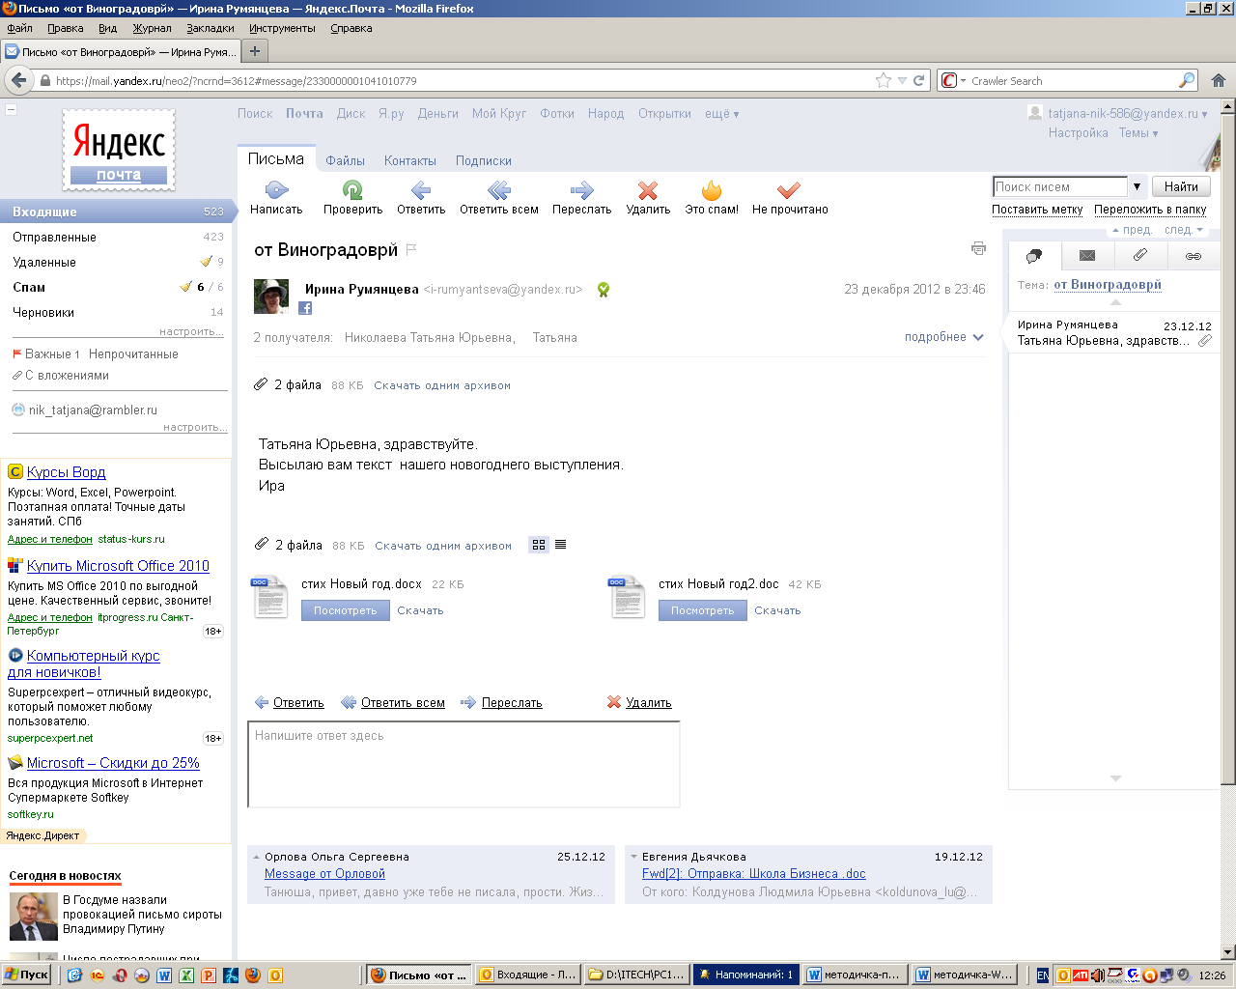Switch to the Файлы tab
1236x989 pixels.
345,161
